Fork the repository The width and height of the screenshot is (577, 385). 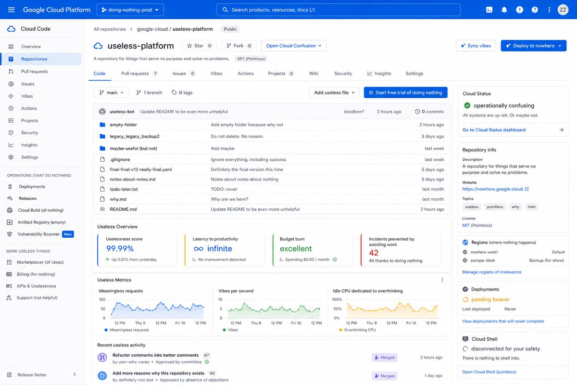(x=238, y=46)
